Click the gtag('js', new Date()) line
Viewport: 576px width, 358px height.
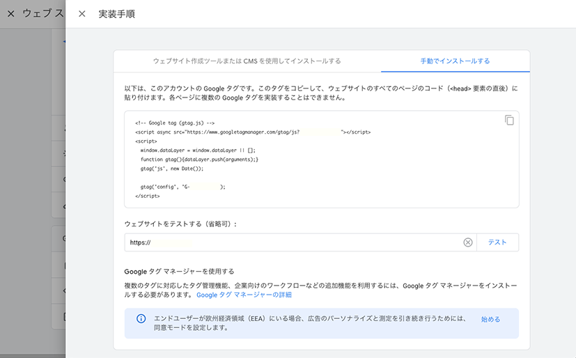point(171,169)
